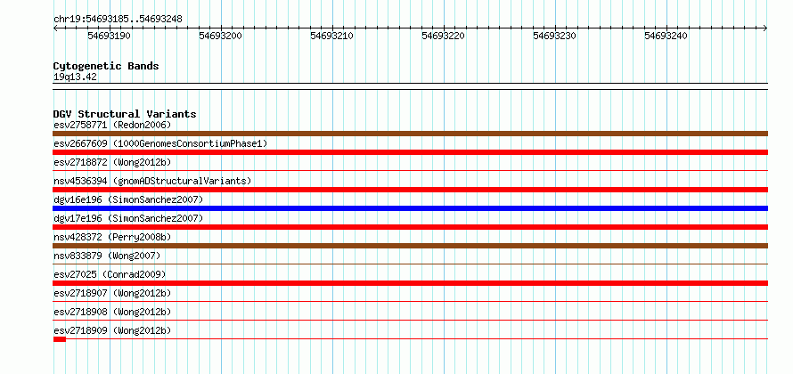
Task: Open variant nsv428372 (Perry2008b) label
Action: [x=112, y=237]
